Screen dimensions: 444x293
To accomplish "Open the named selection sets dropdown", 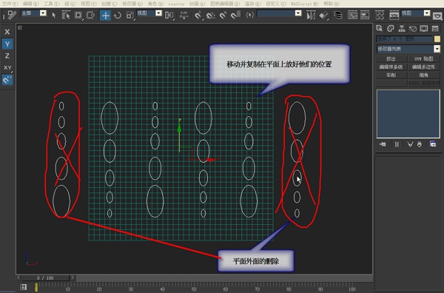I will tap(298, 13).
